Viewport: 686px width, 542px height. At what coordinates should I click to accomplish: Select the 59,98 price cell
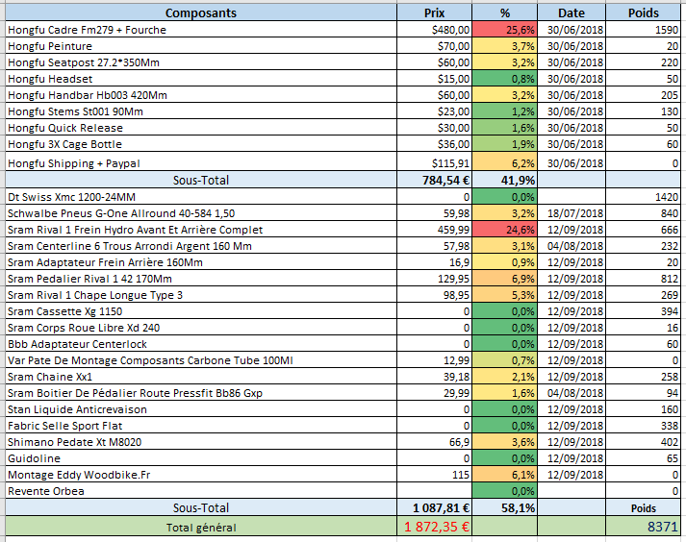click(435, 213)
